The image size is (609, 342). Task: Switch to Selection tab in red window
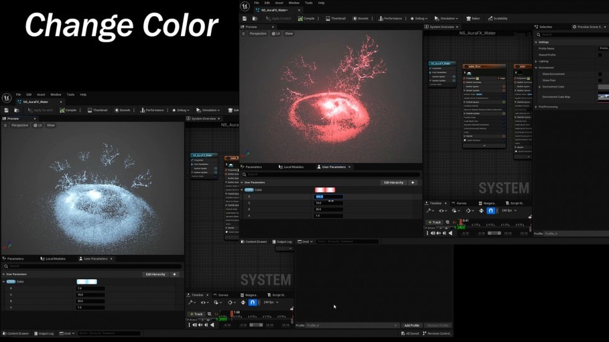click(544, 27)
